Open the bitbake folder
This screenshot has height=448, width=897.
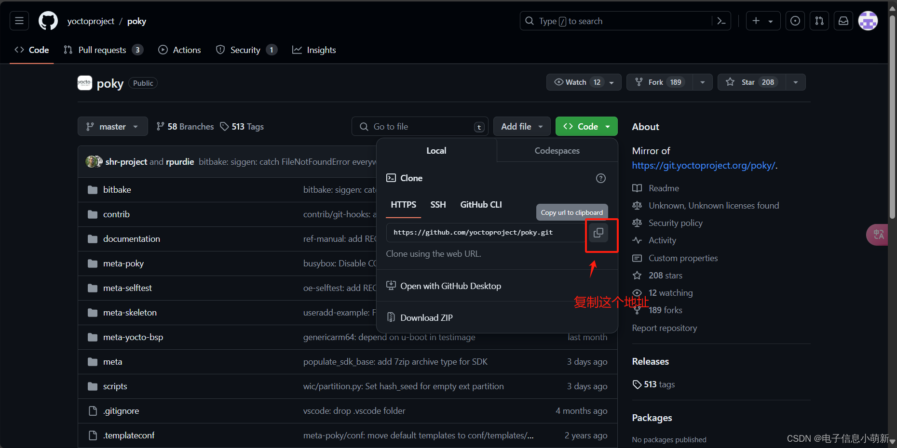pyautogui.click(x=117, y=190)
